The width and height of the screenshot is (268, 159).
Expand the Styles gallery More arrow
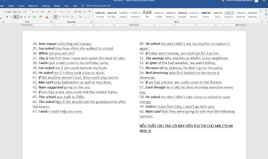[260, 17]
